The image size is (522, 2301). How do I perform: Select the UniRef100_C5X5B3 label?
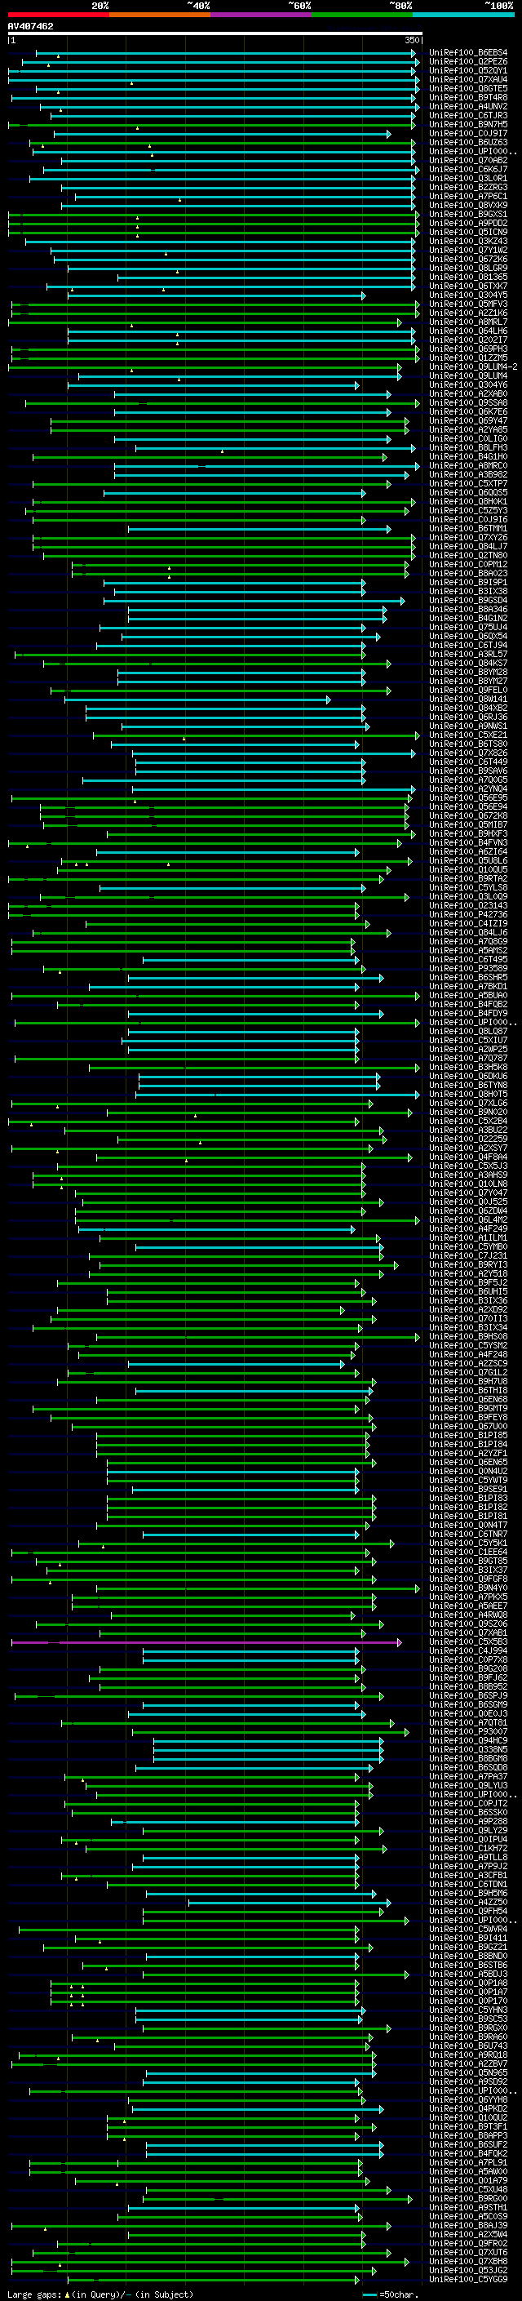pos(467,1641)
